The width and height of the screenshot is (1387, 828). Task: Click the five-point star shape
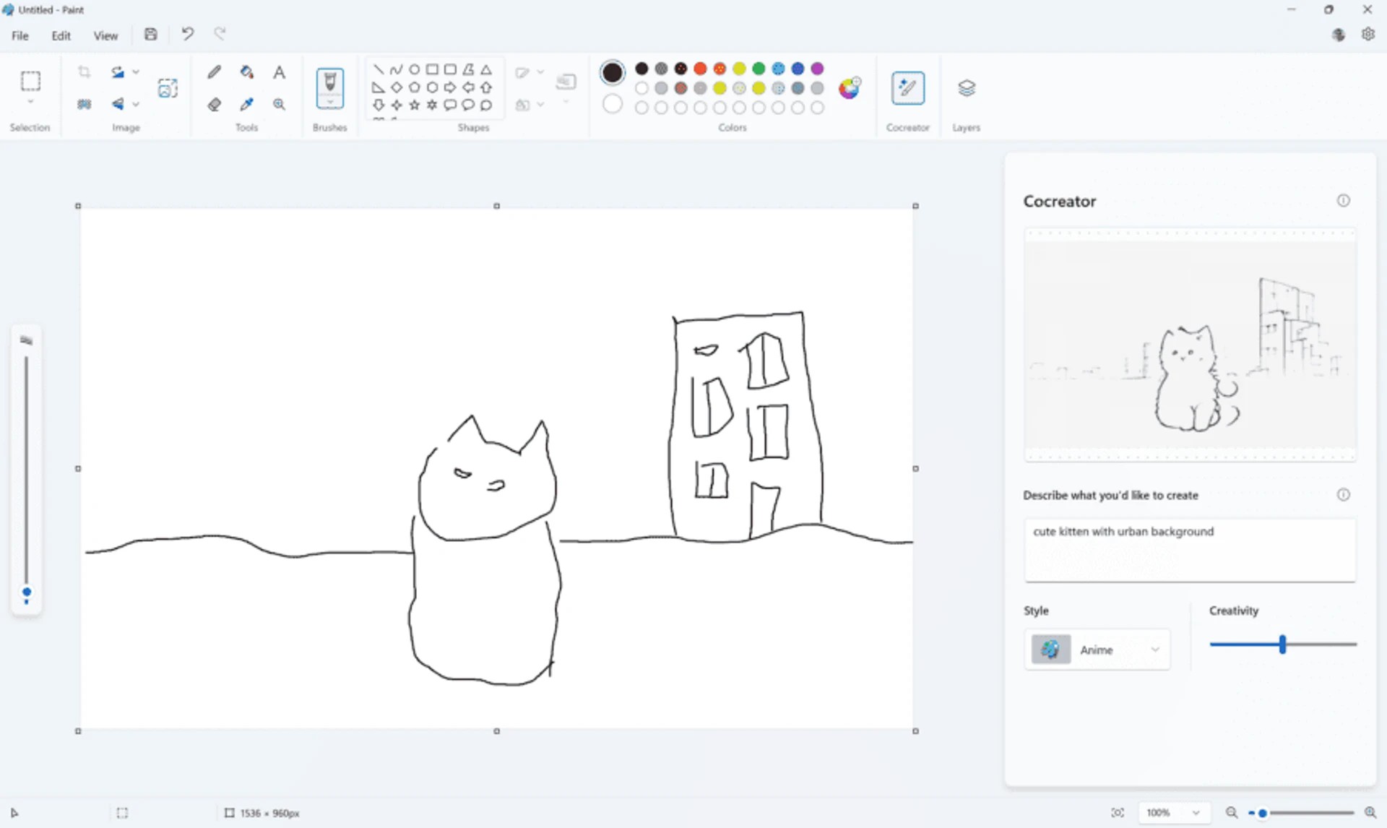tap(414, 105)
